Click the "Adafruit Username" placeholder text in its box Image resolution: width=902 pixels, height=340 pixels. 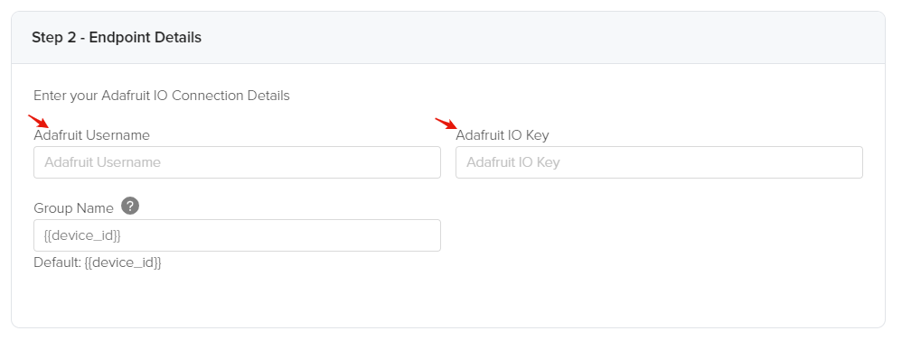pos(102,162)
